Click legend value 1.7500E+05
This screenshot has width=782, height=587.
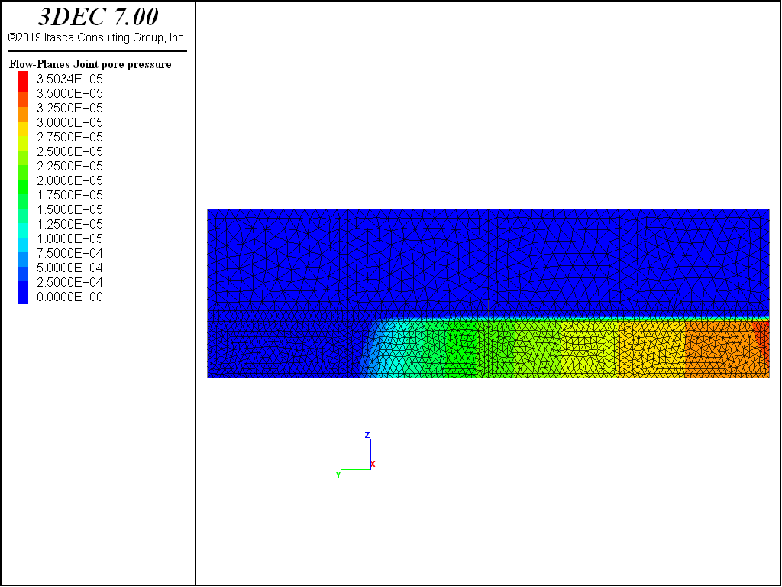(69, 195)
